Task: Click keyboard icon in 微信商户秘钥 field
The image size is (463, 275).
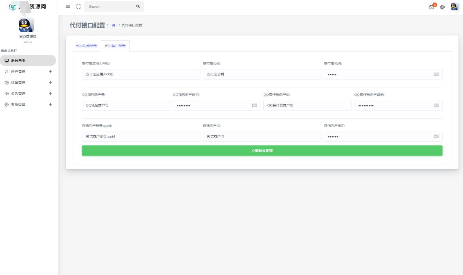Action: point(436,136)
